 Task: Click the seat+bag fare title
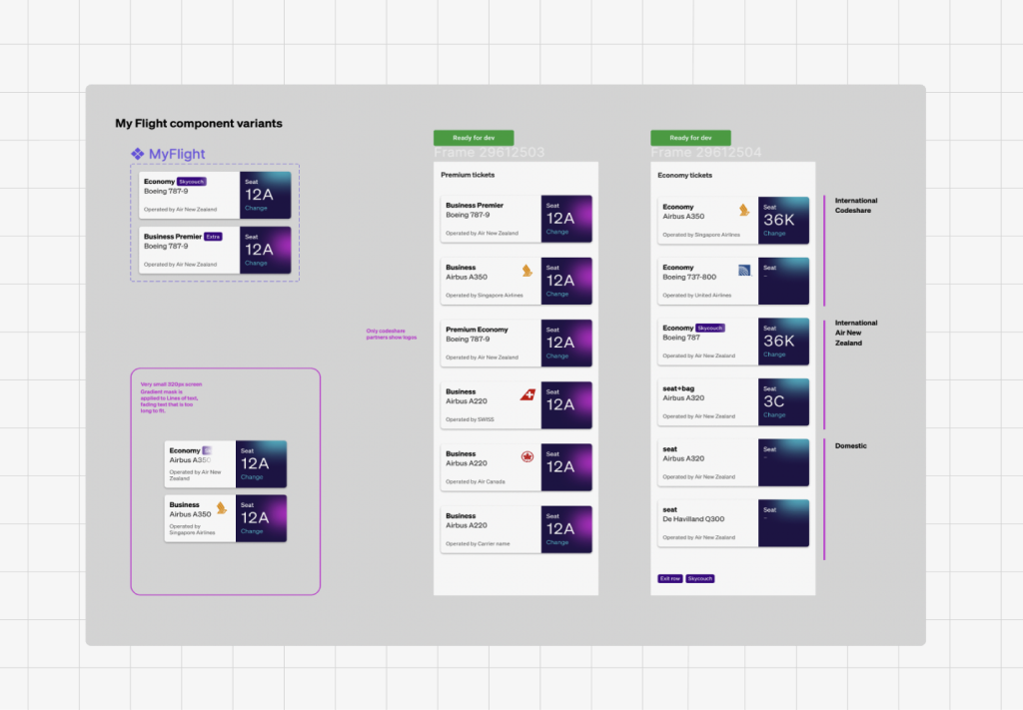pyautogui.click(x=678, y=388)
